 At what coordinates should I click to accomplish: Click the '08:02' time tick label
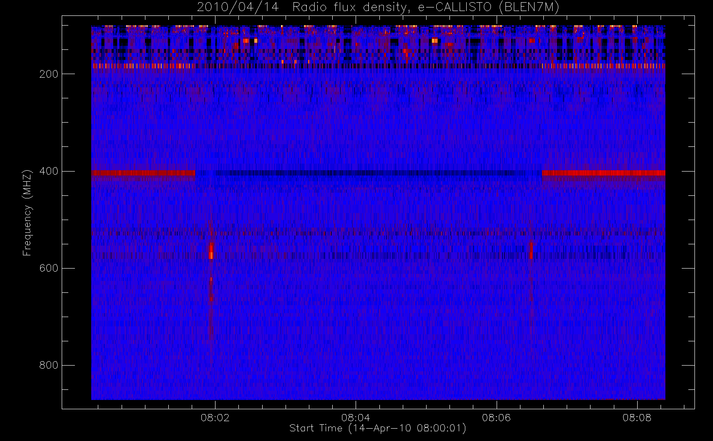pyautogui.click(x=215, y=418)
